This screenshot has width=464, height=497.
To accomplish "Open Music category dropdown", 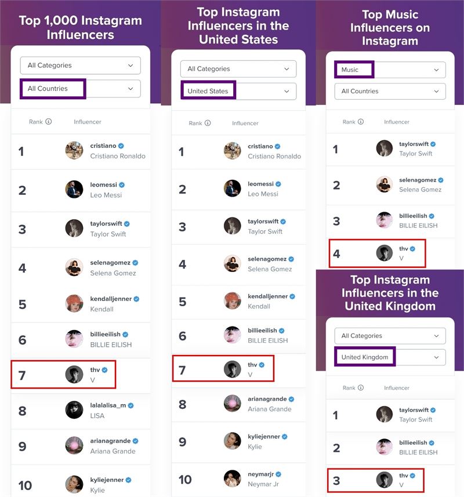I will pyautogui.click(x=390, y=70).
